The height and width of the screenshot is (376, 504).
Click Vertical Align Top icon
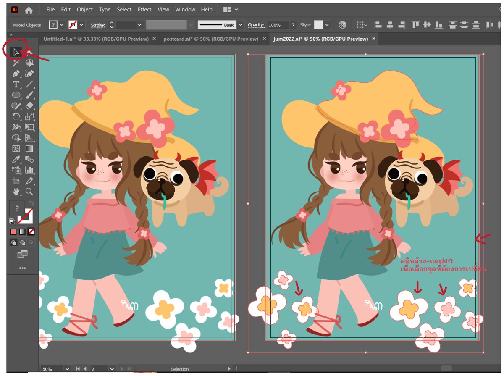416,25
